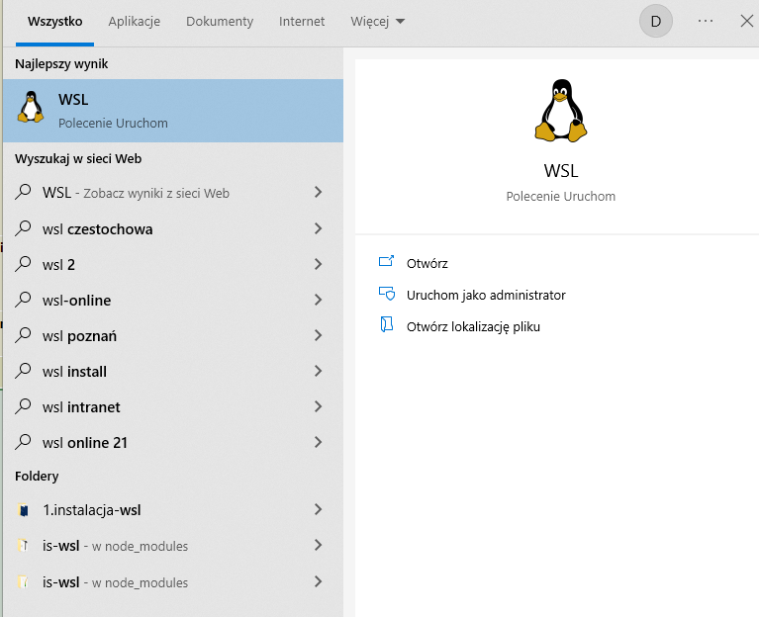
Task: Click the search icon beside 'wsl install'
Action: tap(23, 371)
